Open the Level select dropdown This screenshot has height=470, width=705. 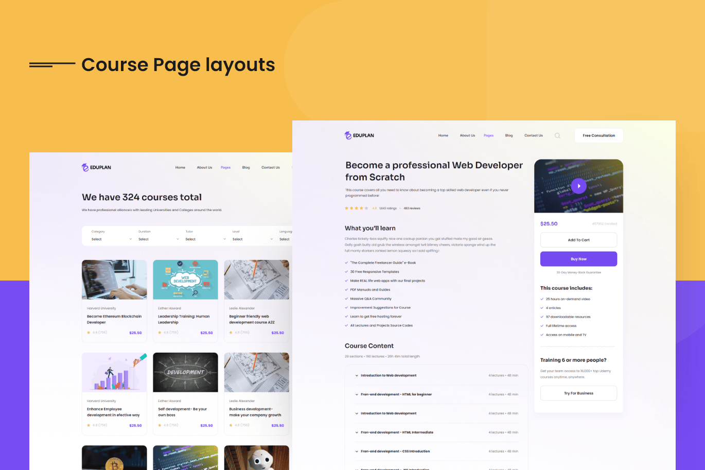[x=253, y=239]
